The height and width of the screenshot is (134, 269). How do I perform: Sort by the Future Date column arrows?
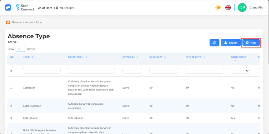[x=204, y=57]
